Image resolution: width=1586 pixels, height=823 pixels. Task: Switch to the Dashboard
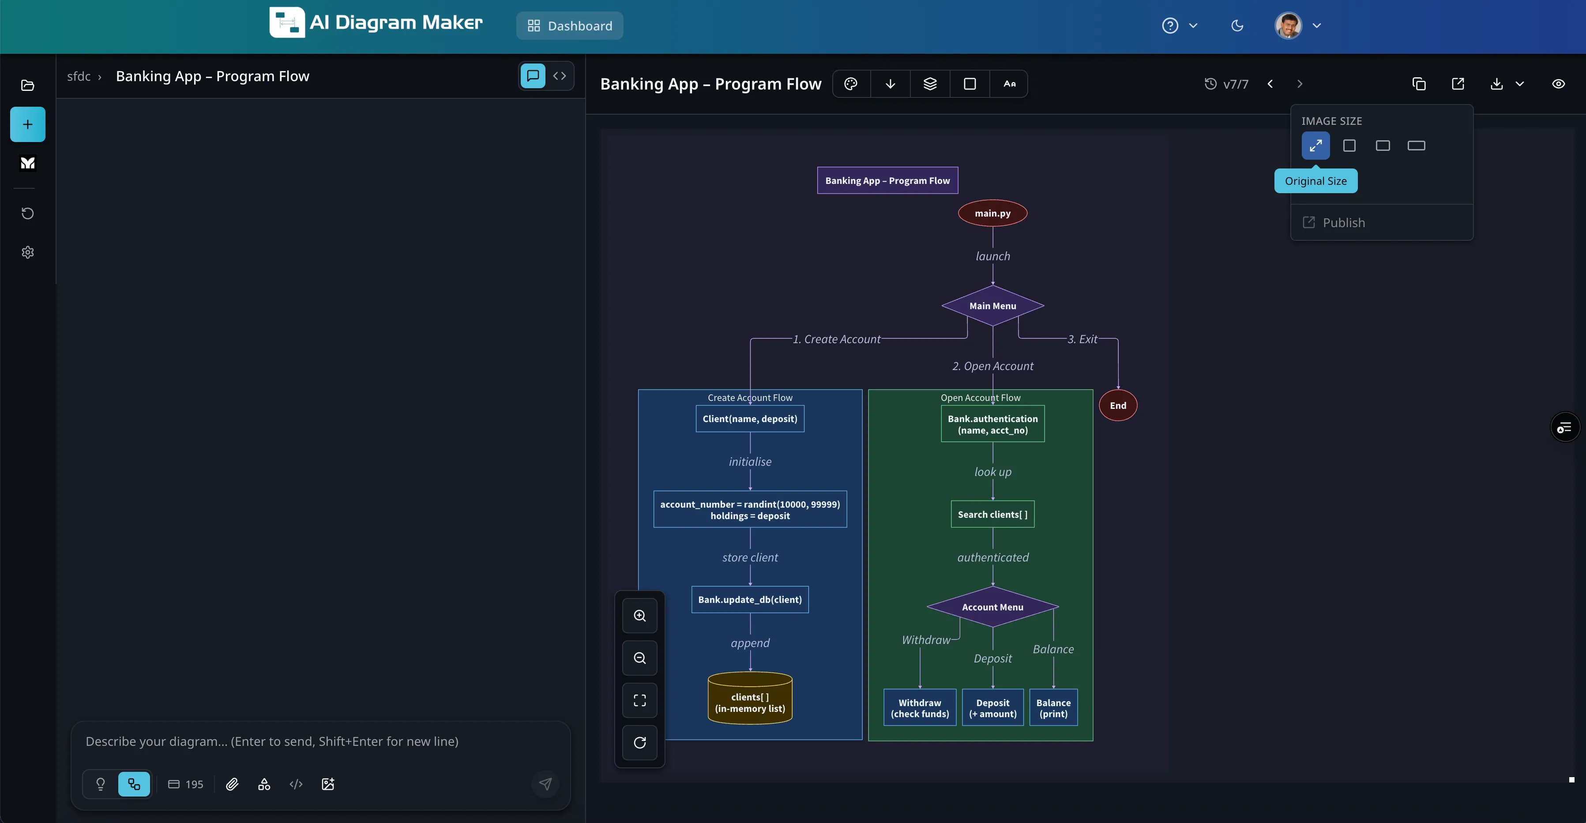pyautogui.click(x=569, y=26)
